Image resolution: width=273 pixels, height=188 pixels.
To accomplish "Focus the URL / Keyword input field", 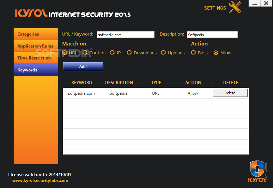I will tap(126, 35).
